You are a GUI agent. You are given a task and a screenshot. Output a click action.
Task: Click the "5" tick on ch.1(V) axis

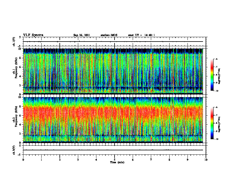pyautogui.click(x=20, y=37)
